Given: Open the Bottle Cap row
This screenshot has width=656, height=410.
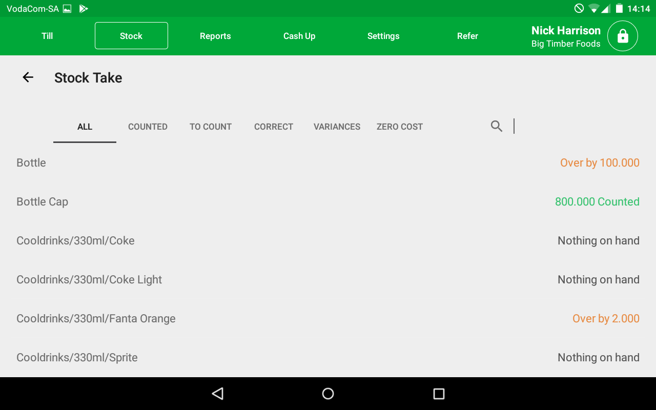Looking at the screenshot, I should pos(328,201).
